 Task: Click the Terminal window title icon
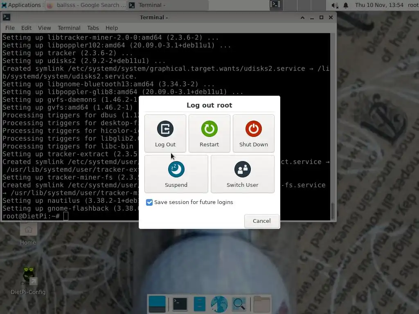7,17
